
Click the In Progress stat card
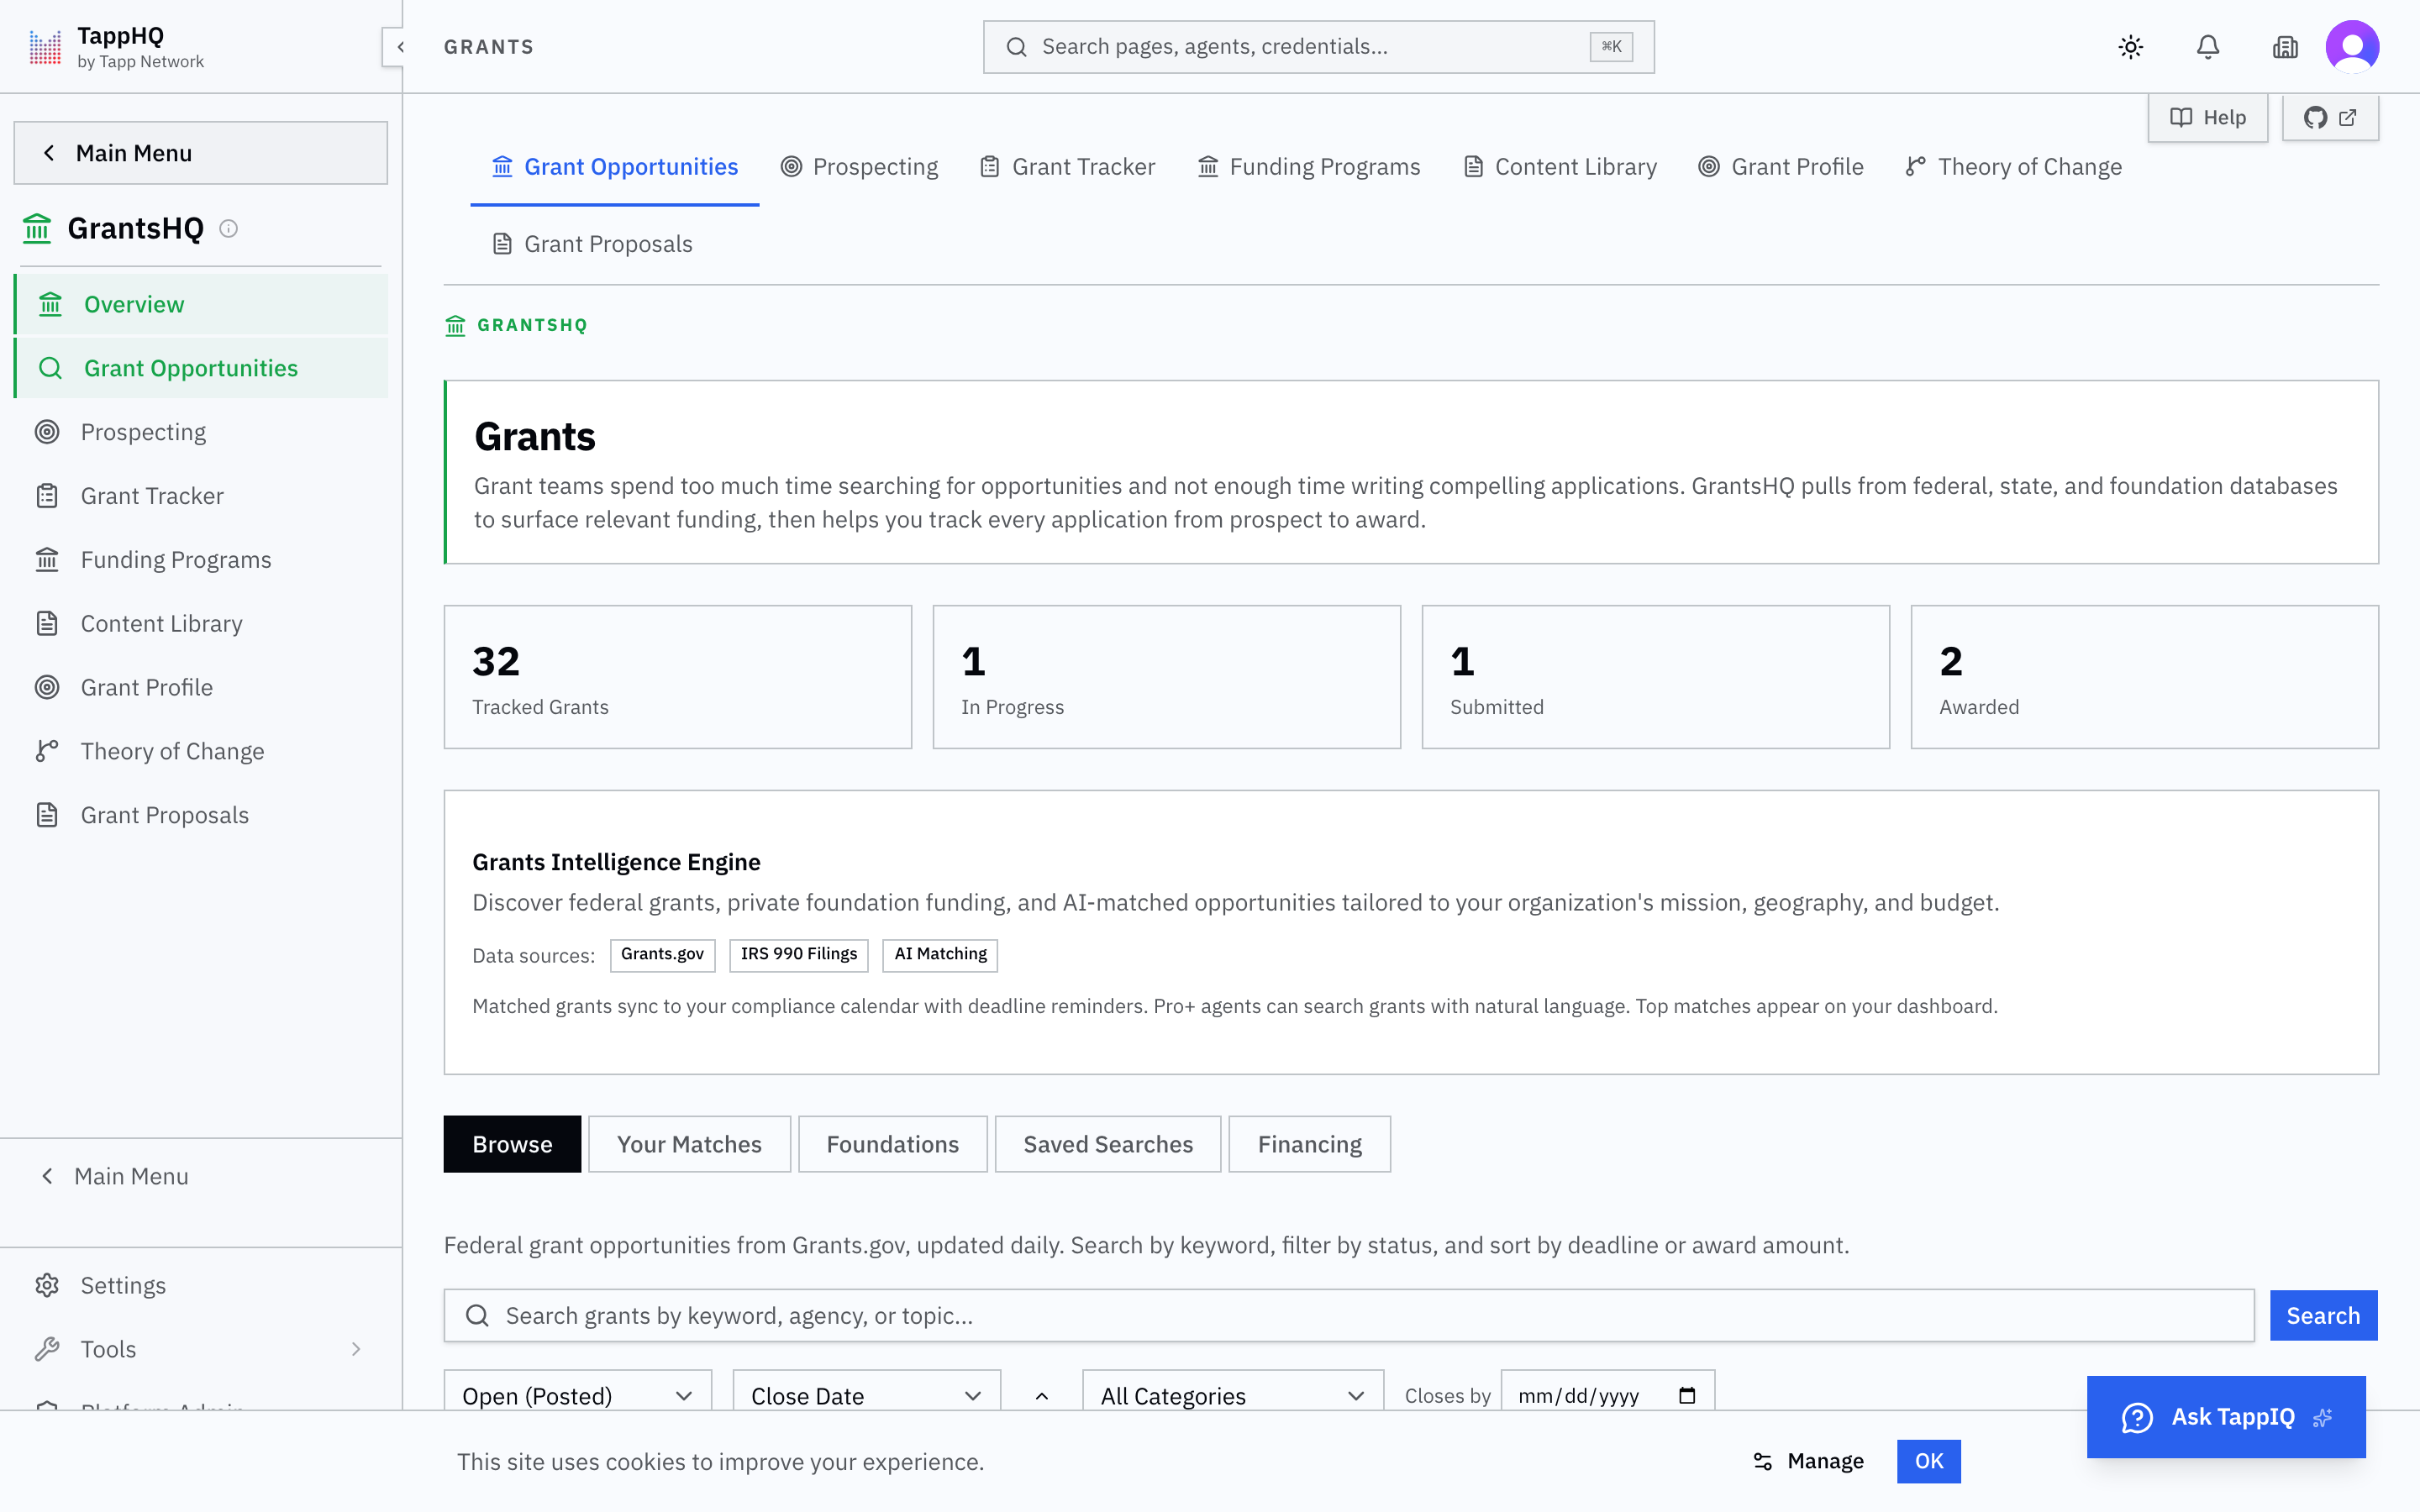tap(1167, 677)
